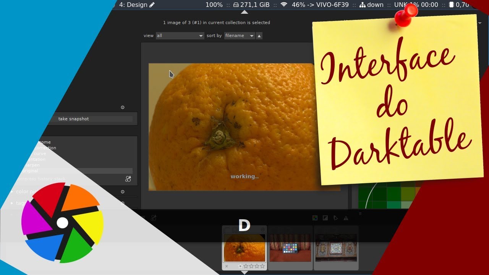The height and width of the screenshot is (275, 489).
Task: Expand the color picker module
Action: (x=12, y=192)
